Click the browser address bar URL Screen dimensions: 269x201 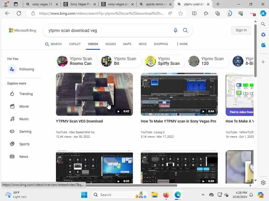click(101, 13)
